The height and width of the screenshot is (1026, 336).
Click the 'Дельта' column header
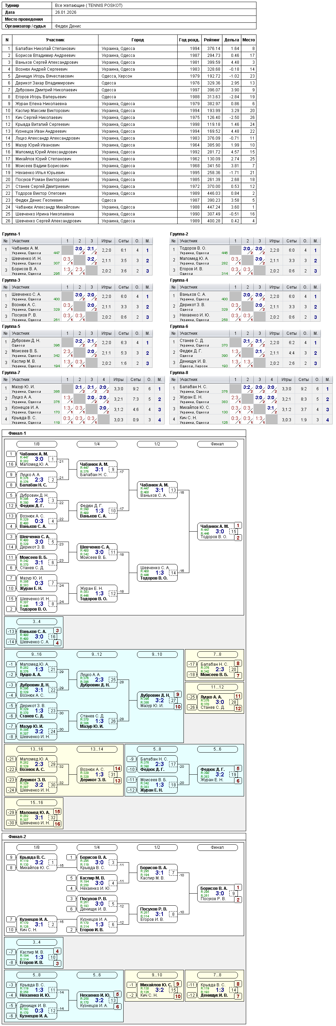(231, 40)
